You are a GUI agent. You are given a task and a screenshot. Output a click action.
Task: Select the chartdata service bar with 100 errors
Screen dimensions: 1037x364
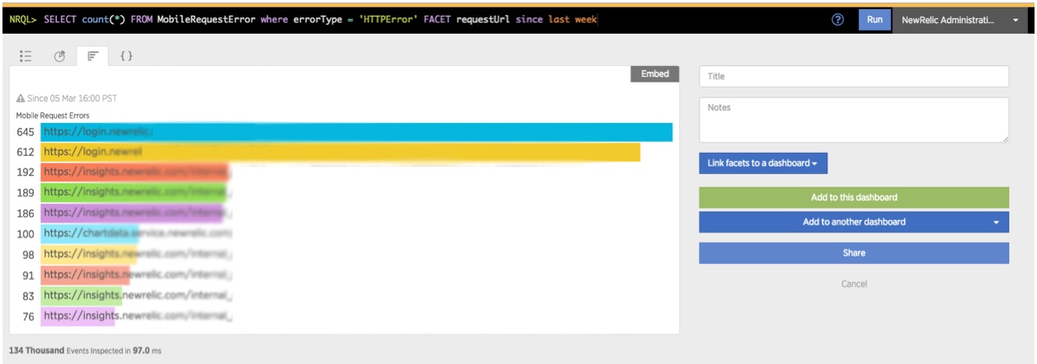pos(89,234)
